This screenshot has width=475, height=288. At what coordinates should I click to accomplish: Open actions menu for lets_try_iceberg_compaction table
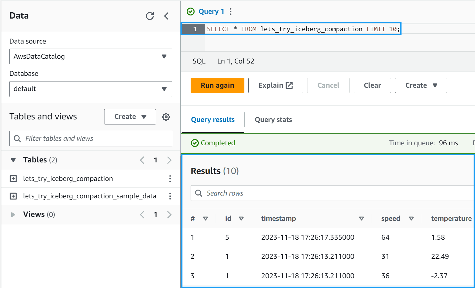tap(170, 179)
